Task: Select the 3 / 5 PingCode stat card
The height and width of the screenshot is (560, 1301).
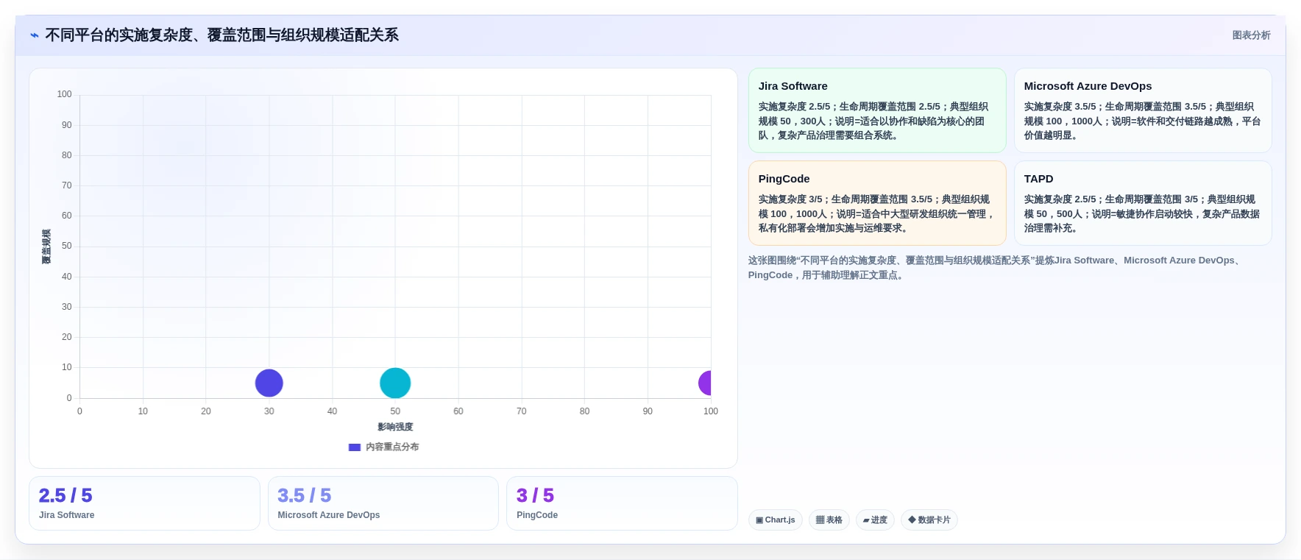Action: [622, 503]
